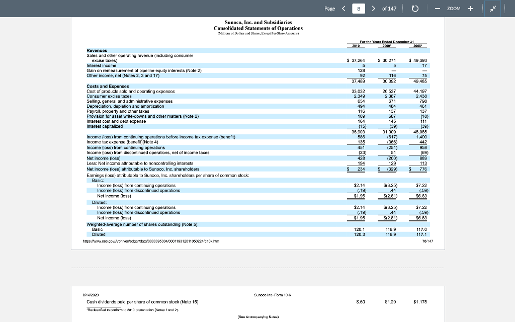Click the 'Sunoco Inc--Form 10-K' page header
515x322 pixels.
pos(273,295)
